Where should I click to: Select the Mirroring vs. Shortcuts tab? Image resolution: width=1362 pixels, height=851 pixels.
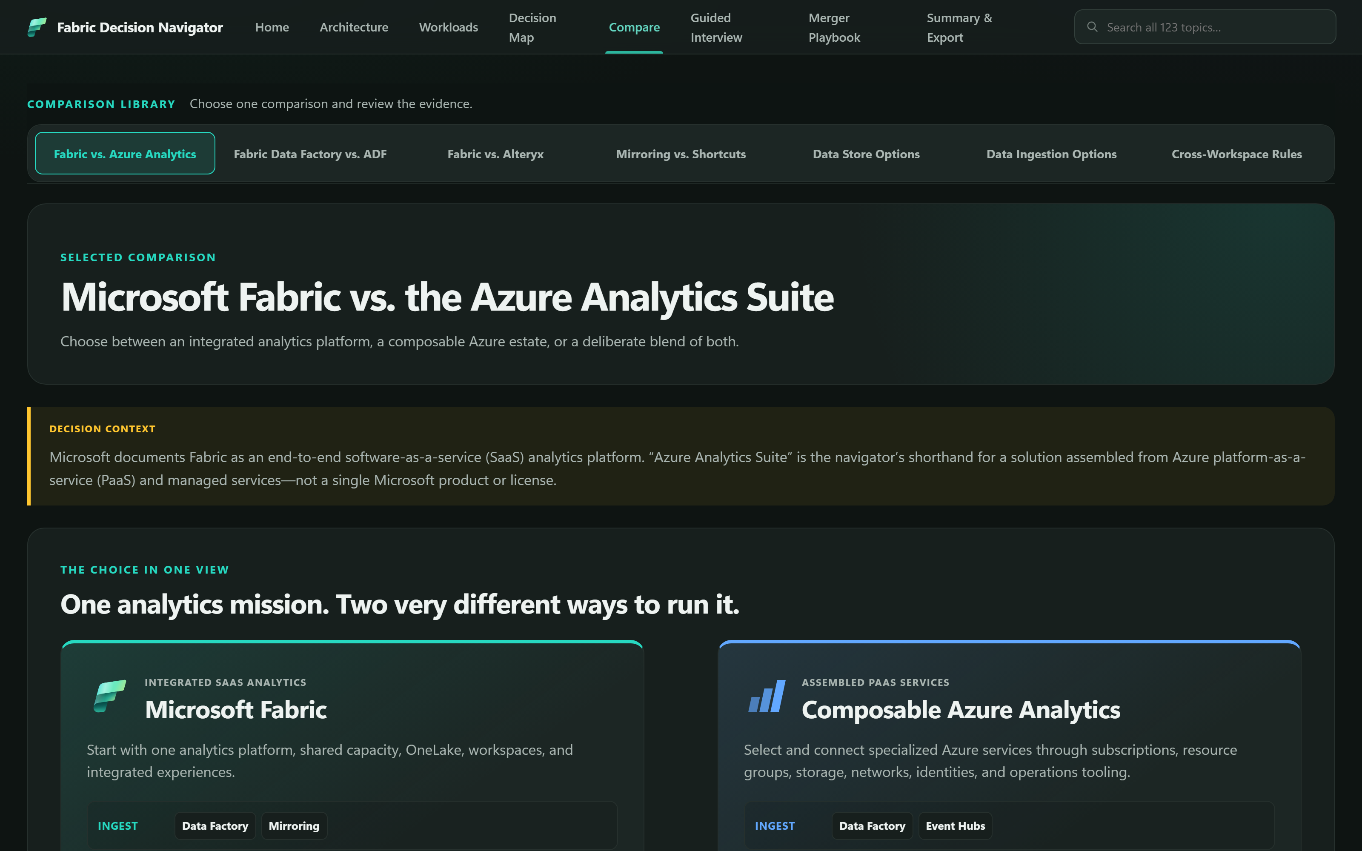[x=681, y=154]
